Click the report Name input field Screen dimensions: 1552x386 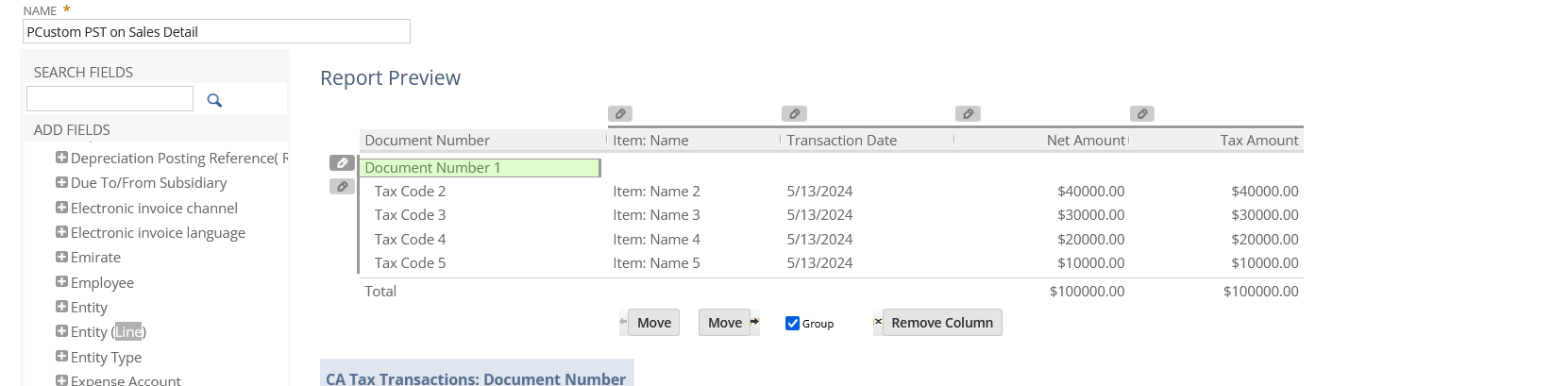(x=216, y=32)
